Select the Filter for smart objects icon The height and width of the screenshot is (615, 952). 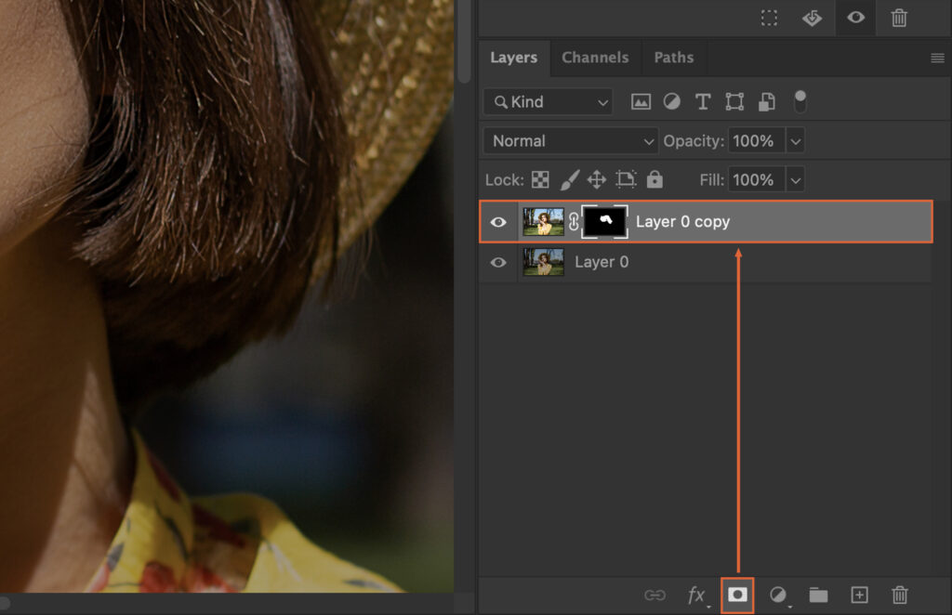coord(766,101)
